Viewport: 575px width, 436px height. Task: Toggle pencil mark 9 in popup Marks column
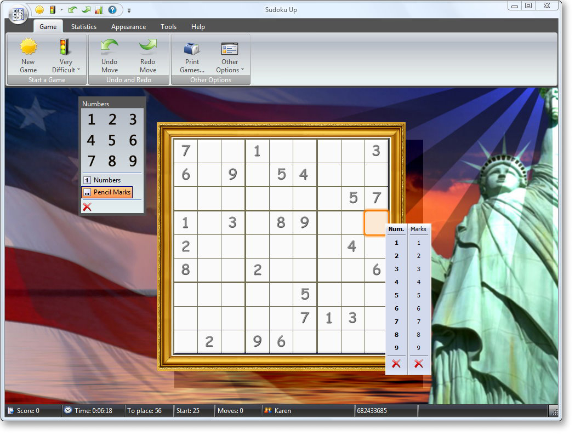pyautogui.click(x=419, y=348)
